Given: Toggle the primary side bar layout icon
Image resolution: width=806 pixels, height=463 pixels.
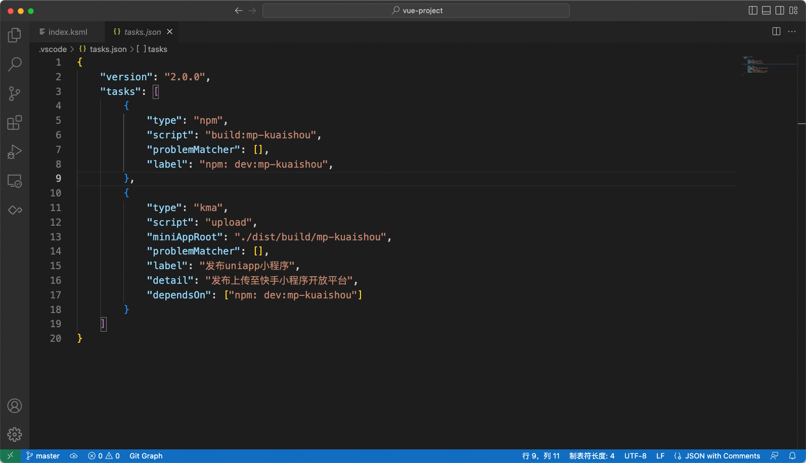Looking at the screenshot, I should pos(753,11).
